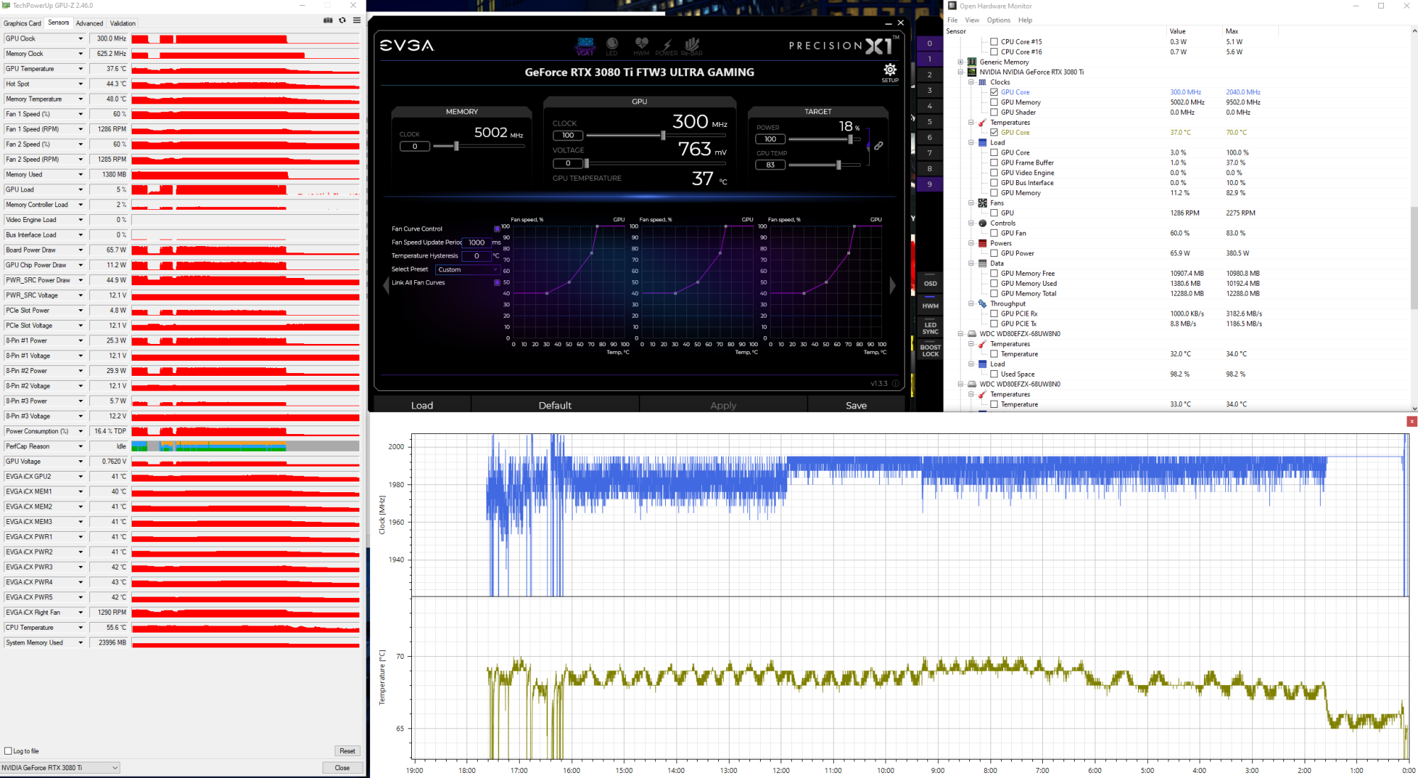Enable the Log to file checkbox
This screenshot has height=778, width=1418.
(x=9, y=751)
